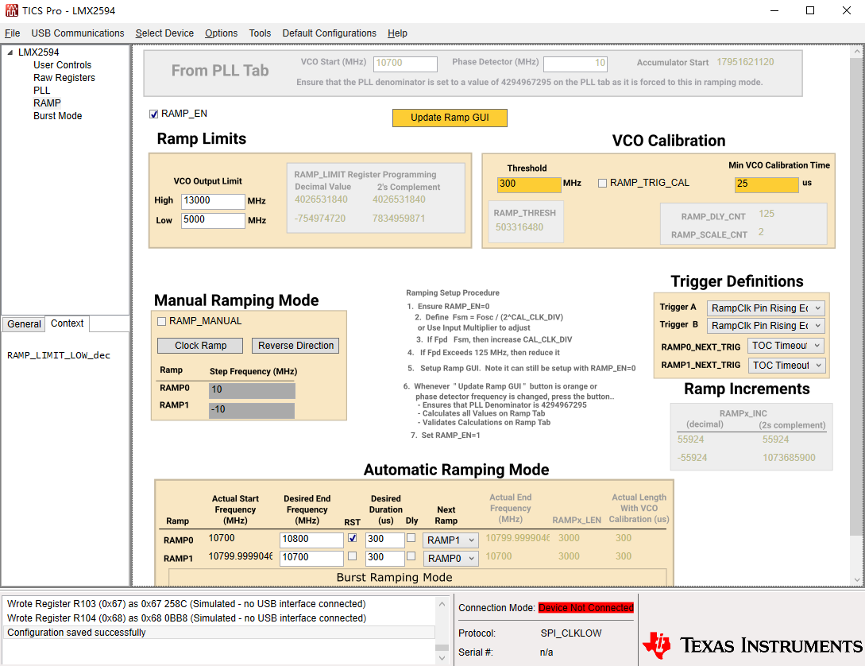The image size is (865, 666).
Task: Click the VCO Output Limit Low field
Action: tap(213, 220)
